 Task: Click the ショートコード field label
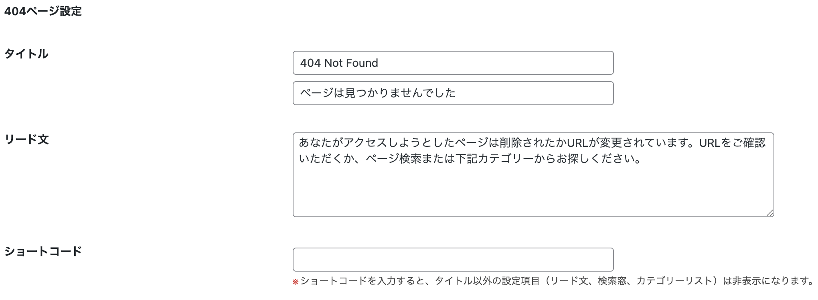(43, 251)
